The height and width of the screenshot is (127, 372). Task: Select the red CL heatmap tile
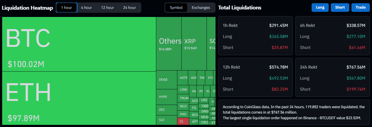pyautogui.click(x=183, y=121)
